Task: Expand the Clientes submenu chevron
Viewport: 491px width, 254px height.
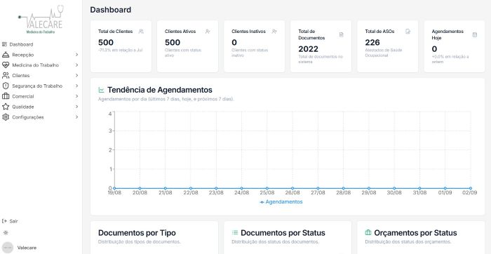Action: coord(76,76)
